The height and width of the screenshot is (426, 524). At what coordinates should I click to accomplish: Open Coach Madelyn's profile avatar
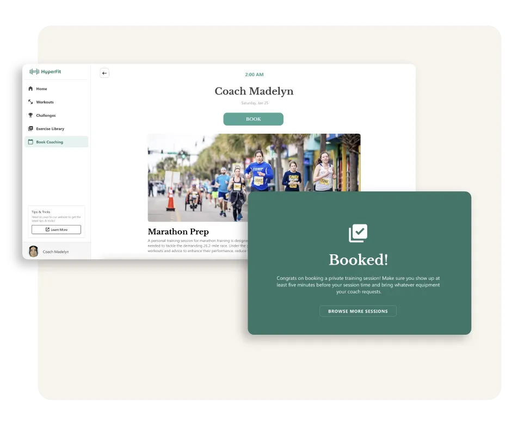tap(33, 251)
